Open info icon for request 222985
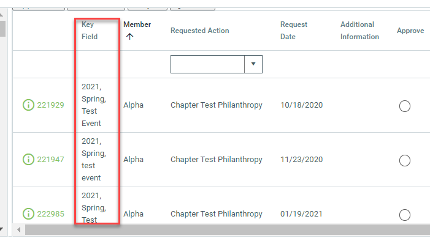 click(x=28, y=213)
